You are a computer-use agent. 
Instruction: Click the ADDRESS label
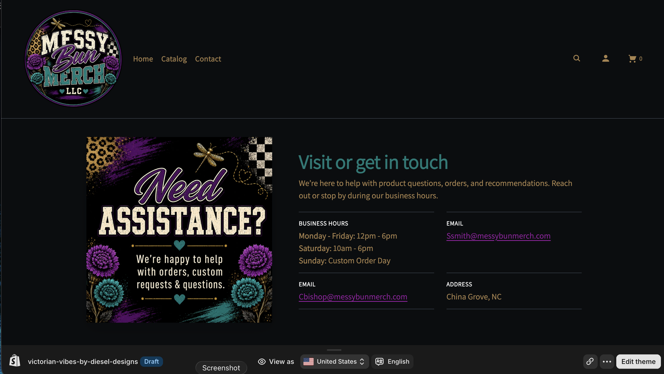[x=459, y=284]
